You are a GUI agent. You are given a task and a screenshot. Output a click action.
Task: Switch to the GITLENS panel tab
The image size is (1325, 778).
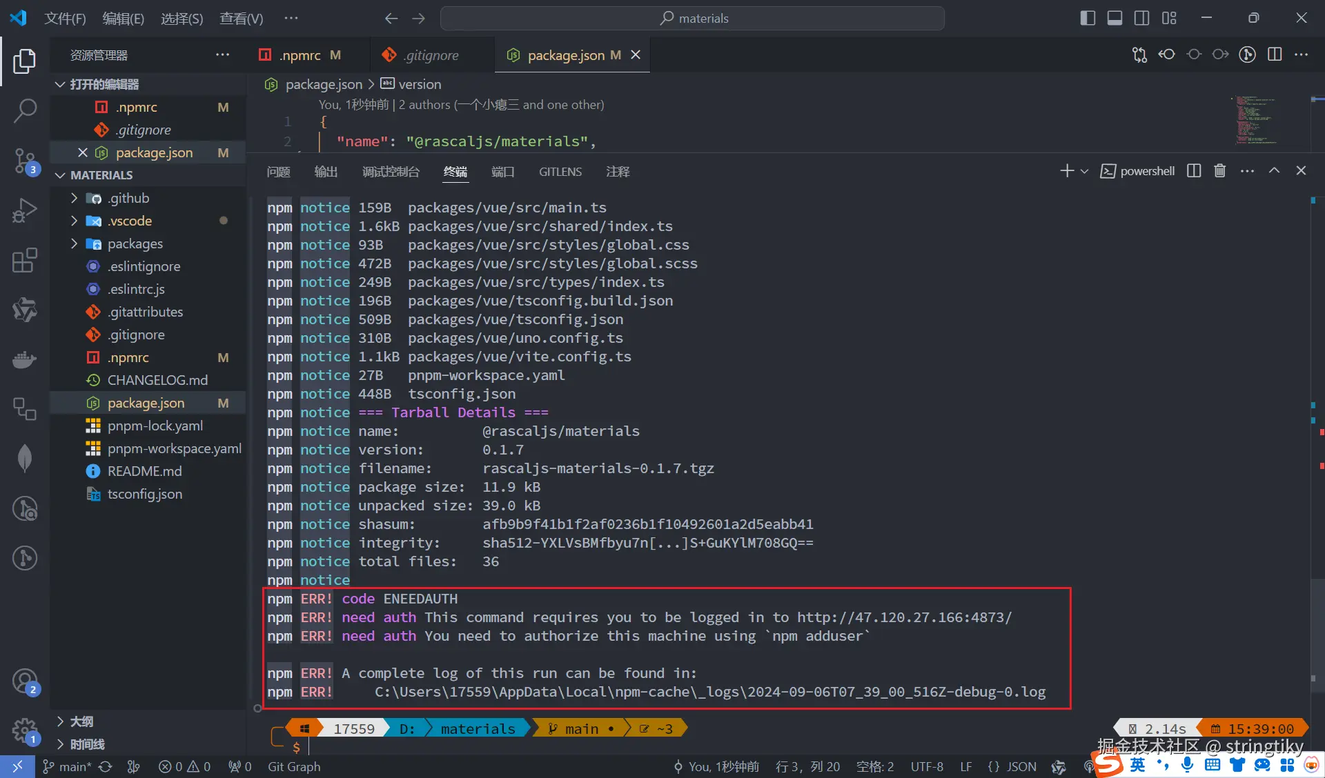click(x=560, y=172)
